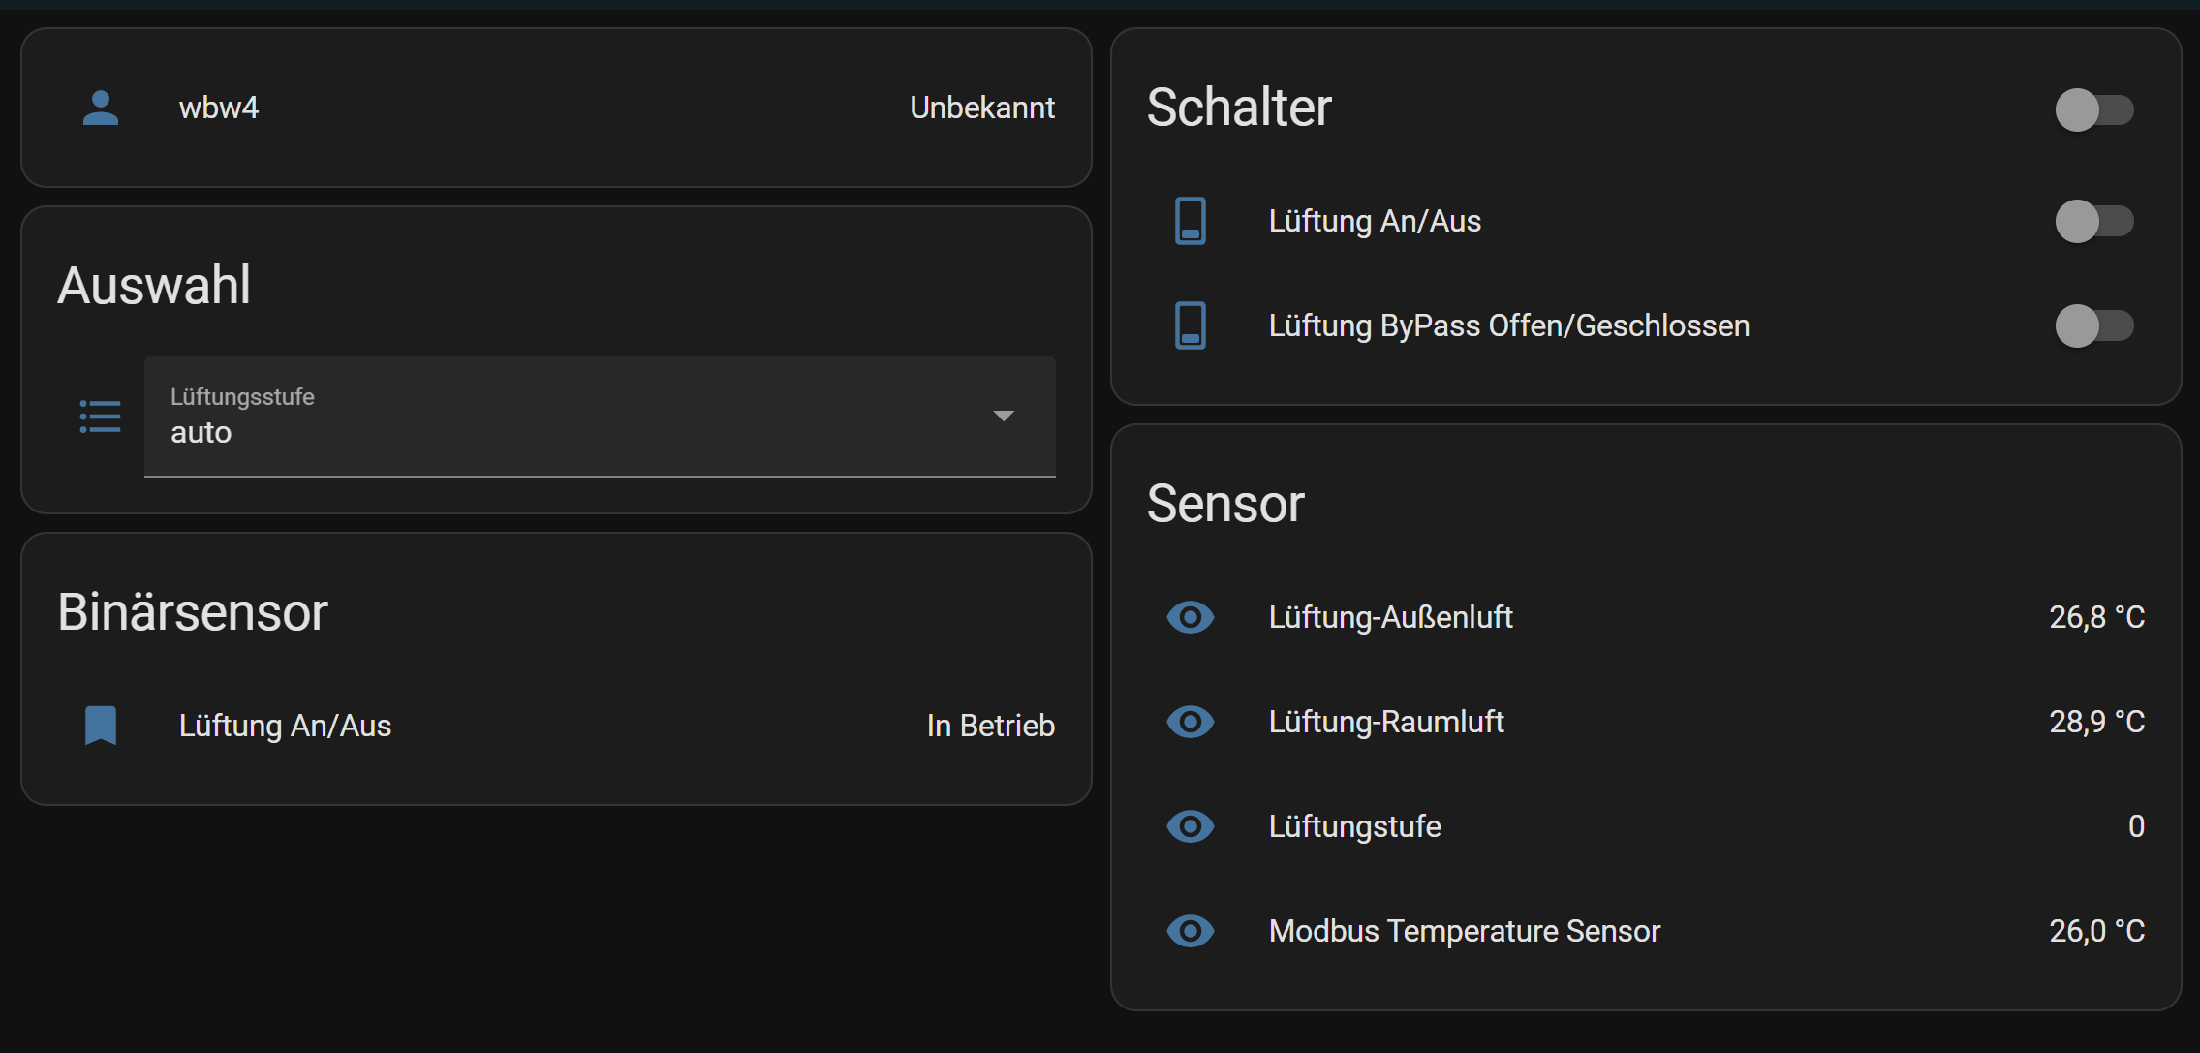The image size is (2200, 1053).
Task: Click the eye icon for Lüftung-Außenluft
Action: point(1191,617)
